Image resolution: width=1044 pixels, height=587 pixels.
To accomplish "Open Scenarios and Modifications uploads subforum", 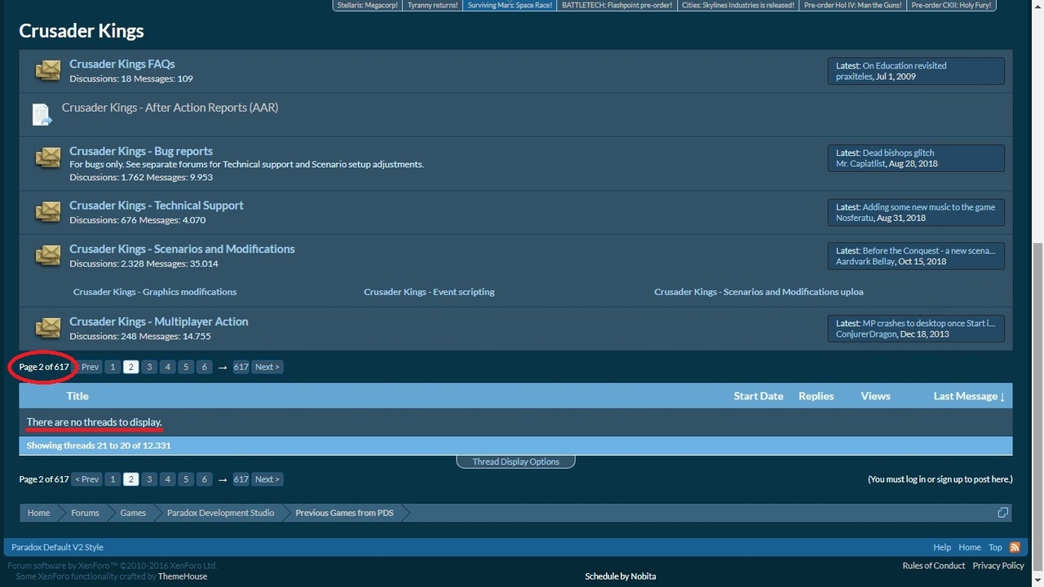I will point(759,292).
